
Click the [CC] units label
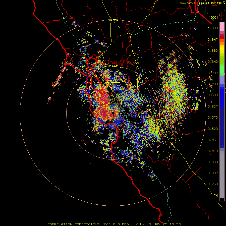pyautogui.click(x=214, y=17)
